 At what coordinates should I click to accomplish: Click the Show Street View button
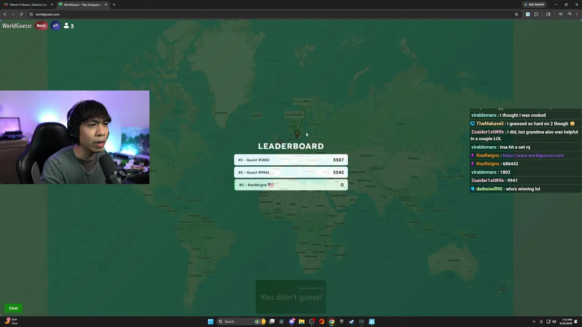point(311,288)
